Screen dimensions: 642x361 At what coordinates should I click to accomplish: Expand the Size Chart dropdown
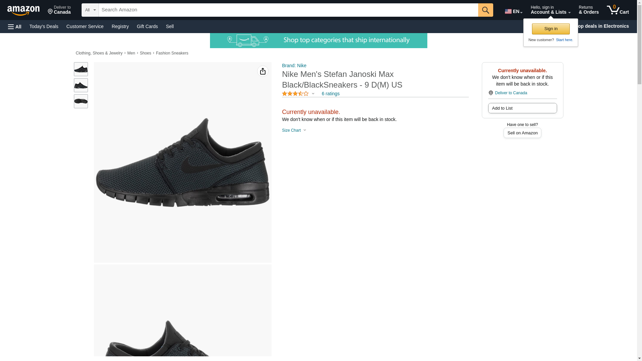pos(294,130)
